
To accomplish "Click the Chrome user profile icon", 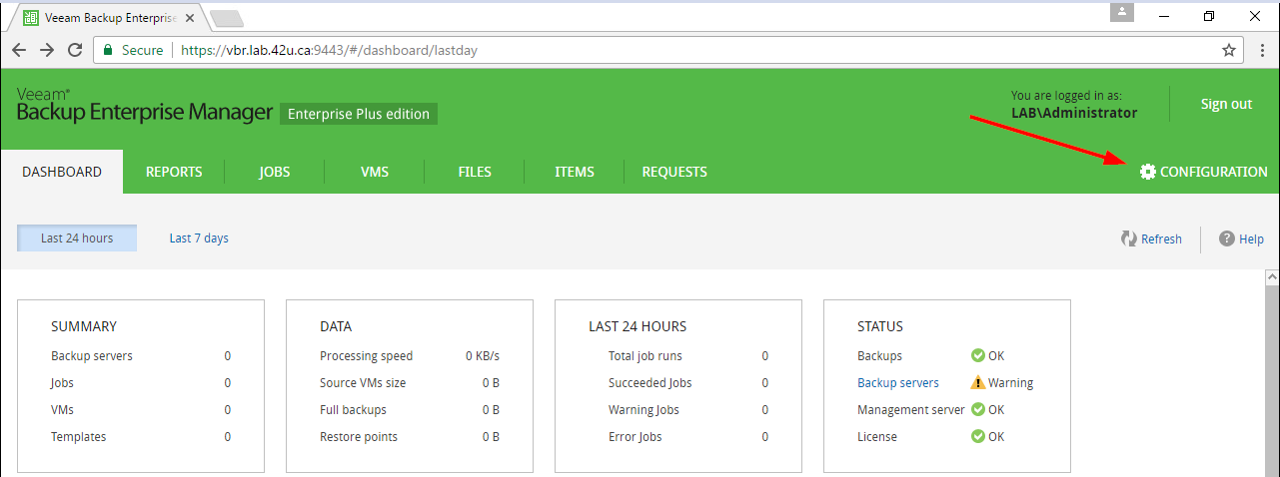I will pyautogui.click(x=1123, y=12).
